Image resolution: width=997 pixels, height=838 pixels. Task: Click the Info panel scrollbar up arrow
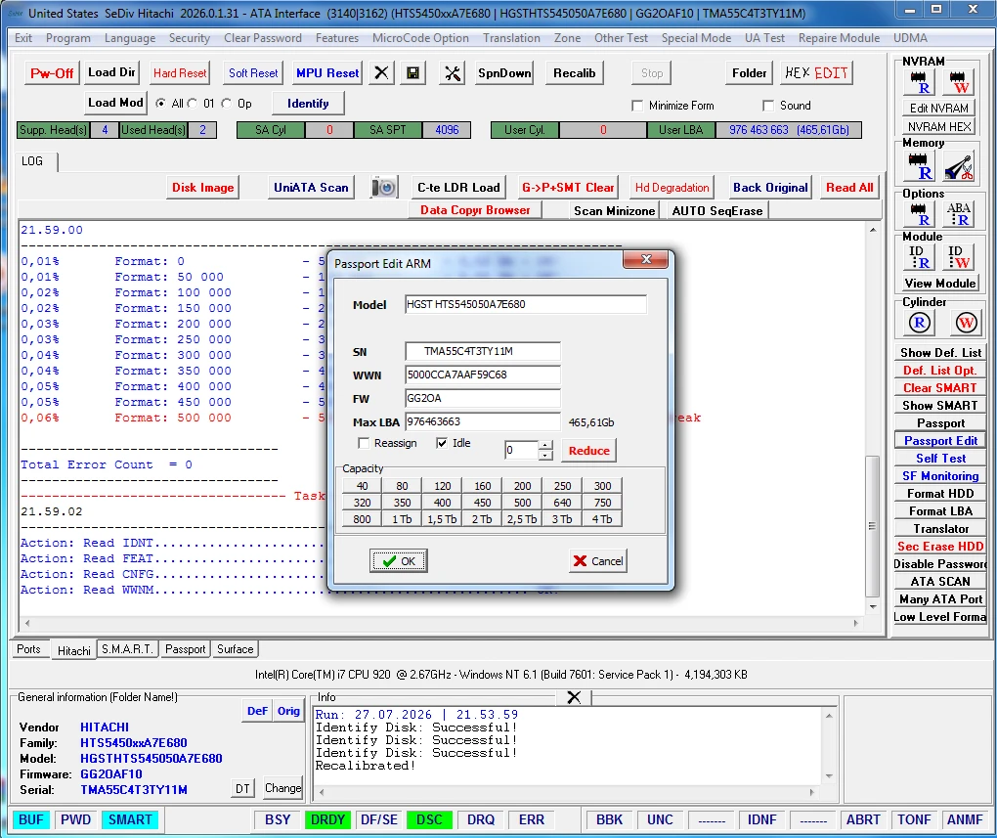point(829,716)
